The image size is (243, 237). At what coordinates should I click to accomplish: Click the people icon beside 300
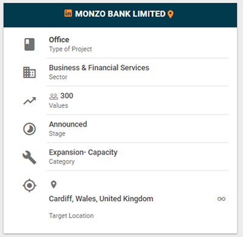(53, 96)
